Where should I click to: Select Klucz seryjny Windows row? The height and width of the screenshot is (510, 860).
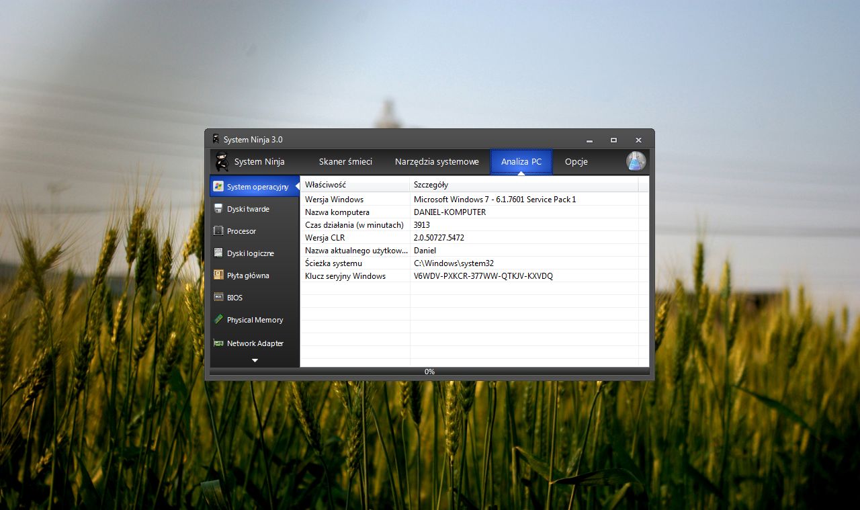(474, 276)
